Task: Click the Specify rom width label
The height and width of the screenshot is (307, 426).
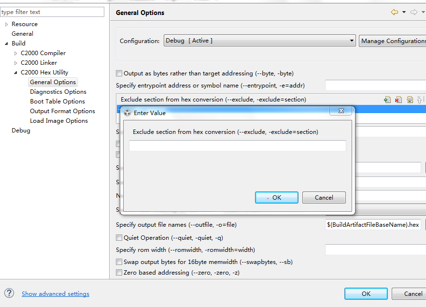Action: tap(185, 249)
